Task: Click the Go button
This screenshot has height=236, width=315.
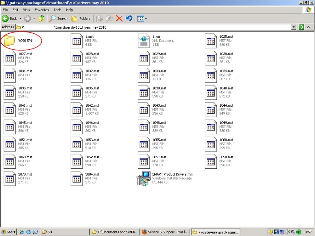Action: 304,27
